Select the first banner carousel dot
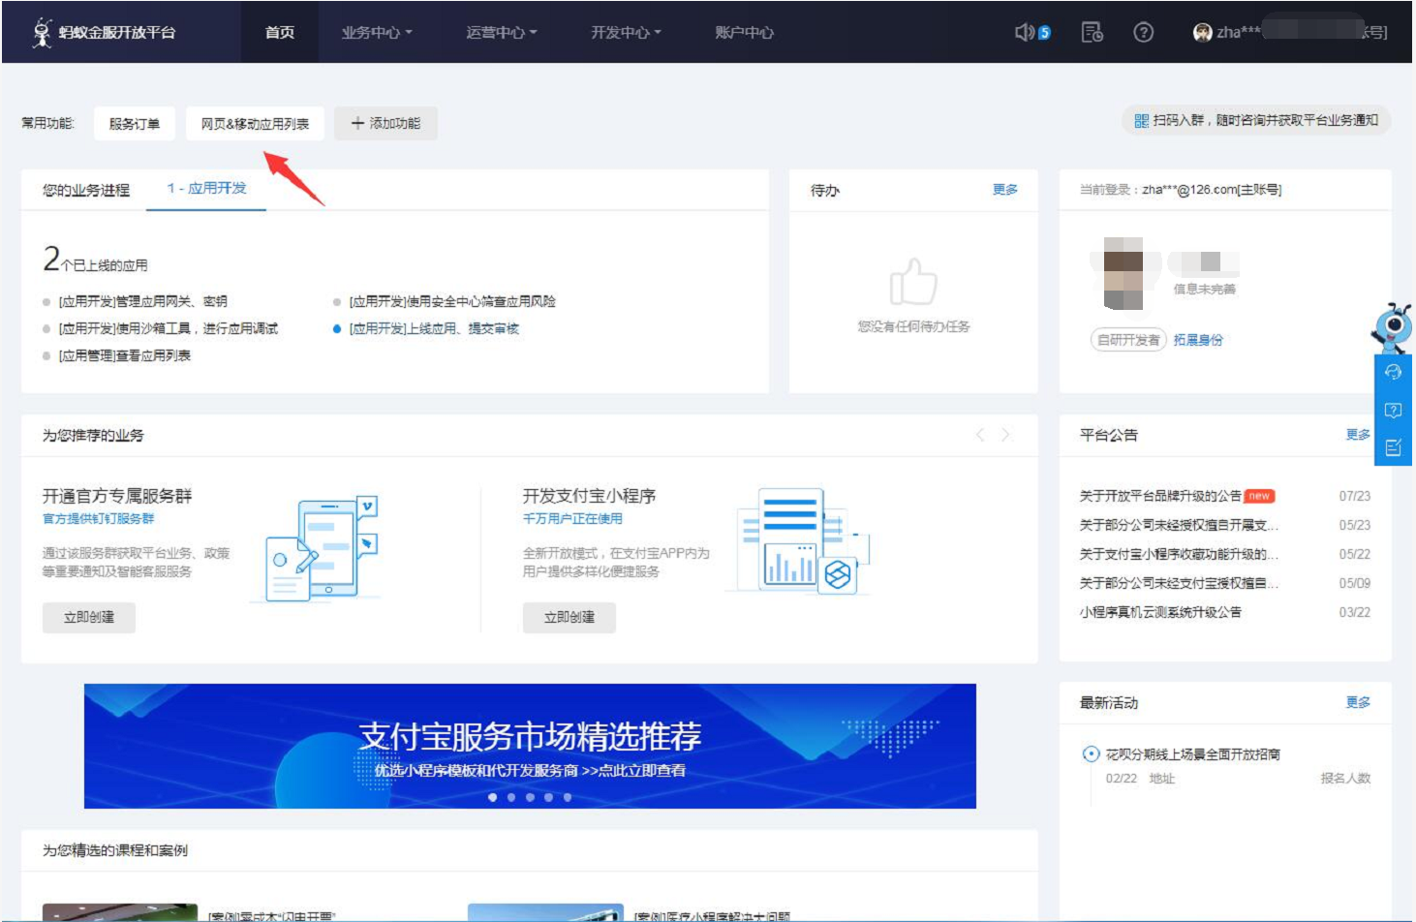The height and width of the screenshot is (922, 1416). [493, 797]
